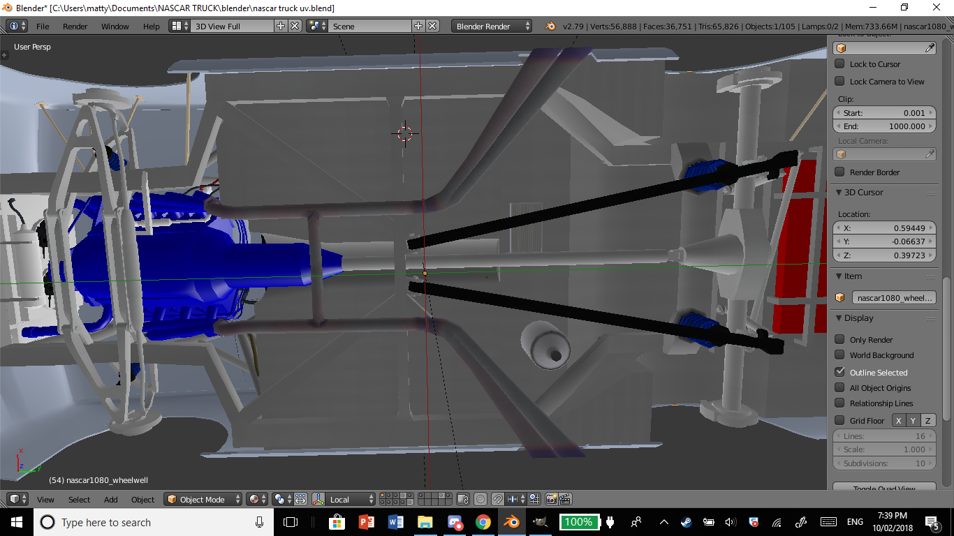This screenshot has height=536, width=954.
Task: Click the nascar1080_wheel item name field
Action: point(894,297)
